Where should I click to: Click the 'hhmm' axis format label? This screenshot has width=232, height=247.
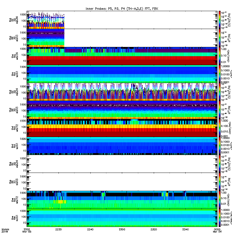click(x=6, y=229)
